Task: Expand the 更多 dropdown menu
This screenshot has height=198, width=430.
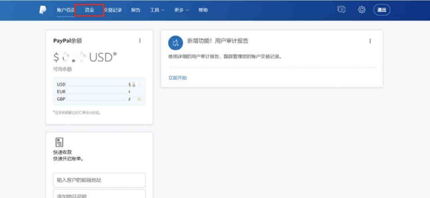Action: pos(182,10)
